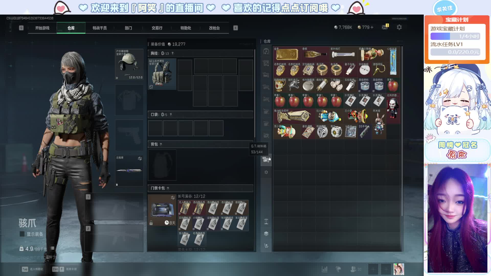Open the warehouse sidebar gear settings
Viewport: 491px width, 276px height.
tap(266, 172)
